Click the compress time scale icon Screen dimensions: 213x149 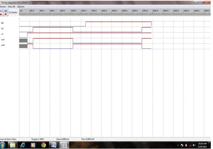pyautogui.click(x=1, y=11)
